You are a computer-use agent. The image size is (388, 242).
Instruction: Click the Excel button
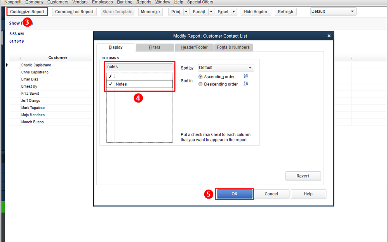coord(223,12)
